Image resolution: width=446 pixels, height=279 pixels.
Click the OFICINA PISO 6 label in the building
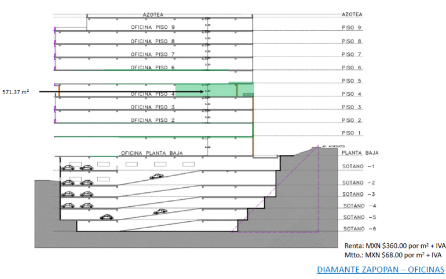point(153,68)
